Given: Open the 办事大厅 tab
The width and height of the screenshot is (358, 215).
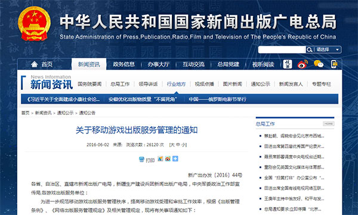Looking at the screenshot, I should point(159,64).
